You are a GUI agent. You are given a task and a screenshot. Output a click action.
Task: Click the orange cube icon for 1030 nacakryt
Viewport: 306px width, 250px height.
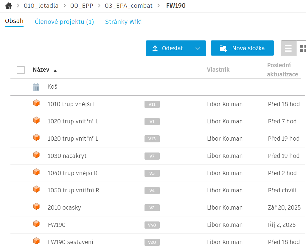click(36, 155)
